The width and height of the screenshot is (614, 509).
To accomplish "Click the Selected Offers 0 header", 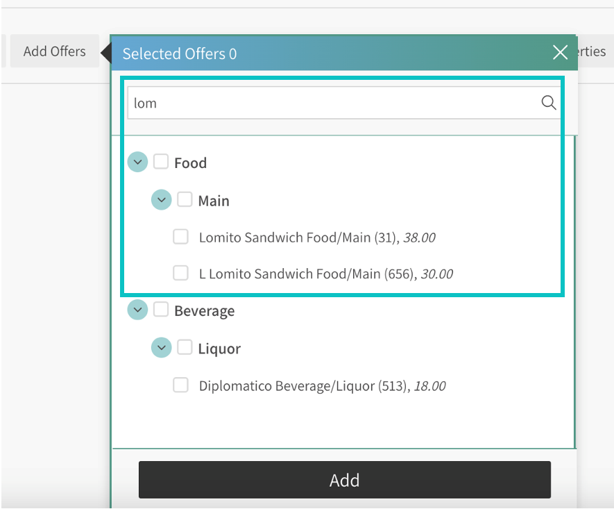I will tap(180, 53).
